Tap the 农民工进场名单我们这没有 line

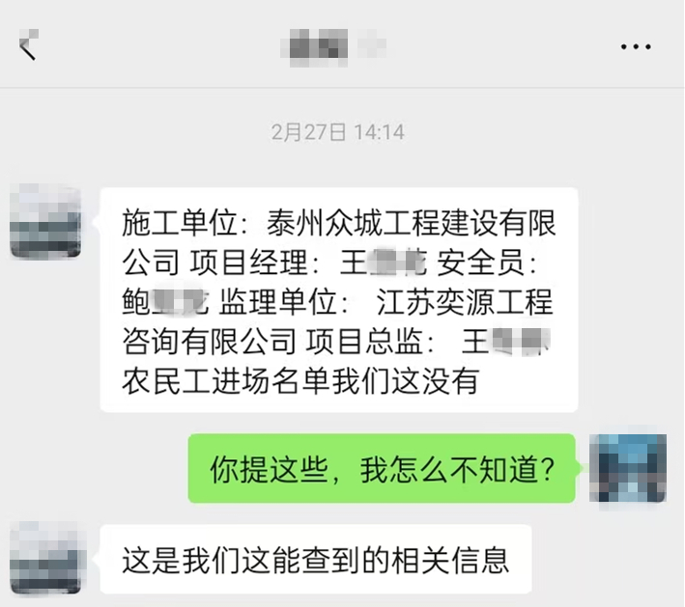300,381
